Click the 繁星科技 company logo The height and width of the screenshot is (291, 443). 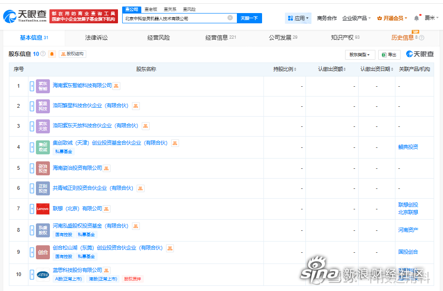43,106
